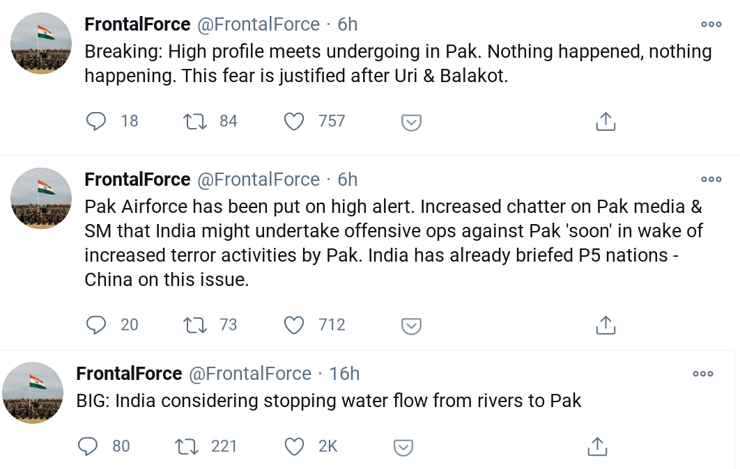Open FrontalForce profile name on first tweet
This screenshot has width=740, height=469.
point(137,24)
